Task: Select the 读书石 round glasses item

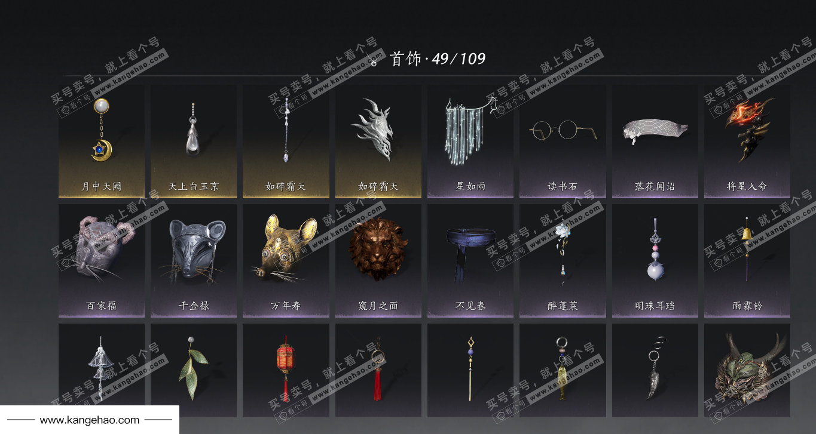Action: coord(563,141)
